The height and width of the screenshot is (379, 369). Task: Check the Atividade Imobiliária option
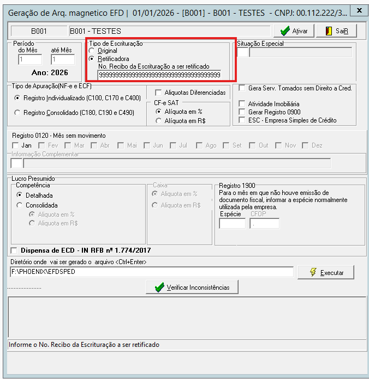pyautogui.click(x=242, y=104)
